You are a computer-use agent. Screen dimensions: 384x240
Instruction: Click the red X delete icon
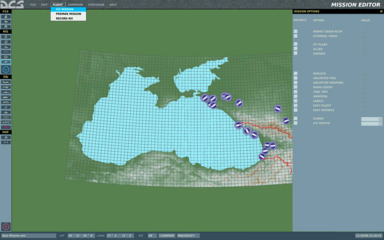click(6, 127)
